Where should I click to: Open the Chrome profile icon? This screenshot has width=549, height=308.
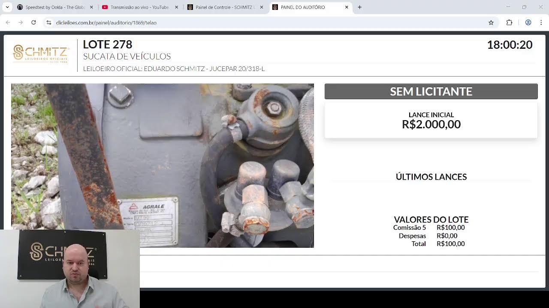tap(528, 22)
